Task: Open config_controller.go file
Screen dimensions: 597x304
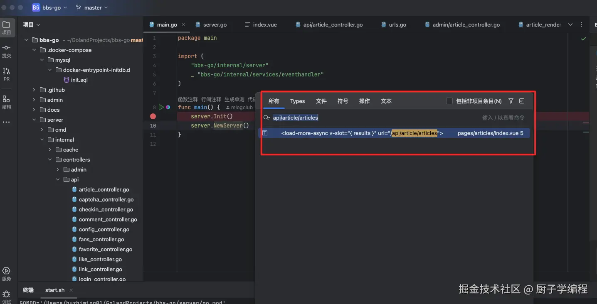Action: [x=104, y=229]
